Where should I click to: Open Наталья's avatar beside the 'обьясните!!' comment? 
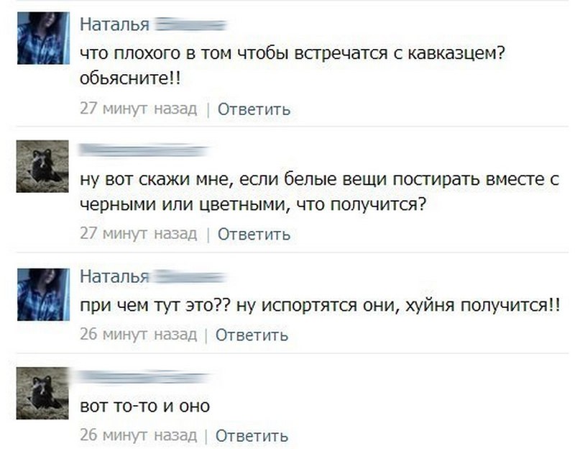click(x=43, y=38)
